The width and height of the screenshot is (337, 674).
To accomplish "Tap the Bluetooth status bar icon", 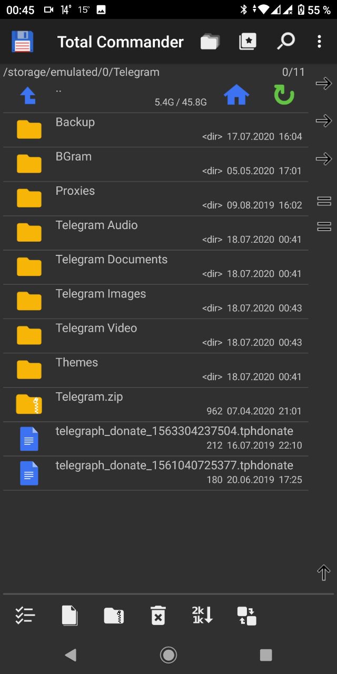I will (x=243, y=9).
